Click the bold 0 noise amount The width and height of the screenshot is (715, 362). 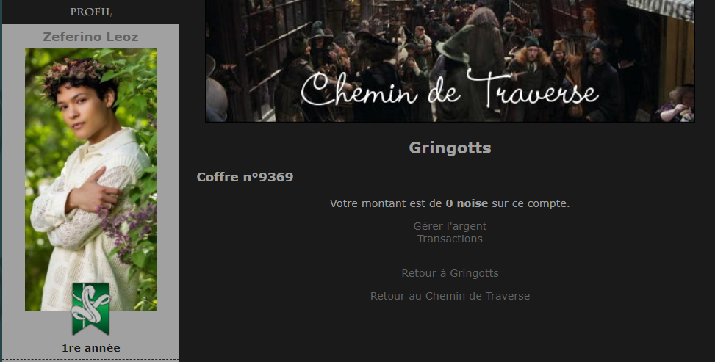(467, 203)
